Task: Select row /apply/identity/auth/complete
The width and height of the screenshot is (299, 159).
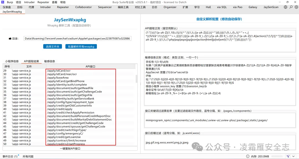Action: pyautogui.click(x=69, y=85)
